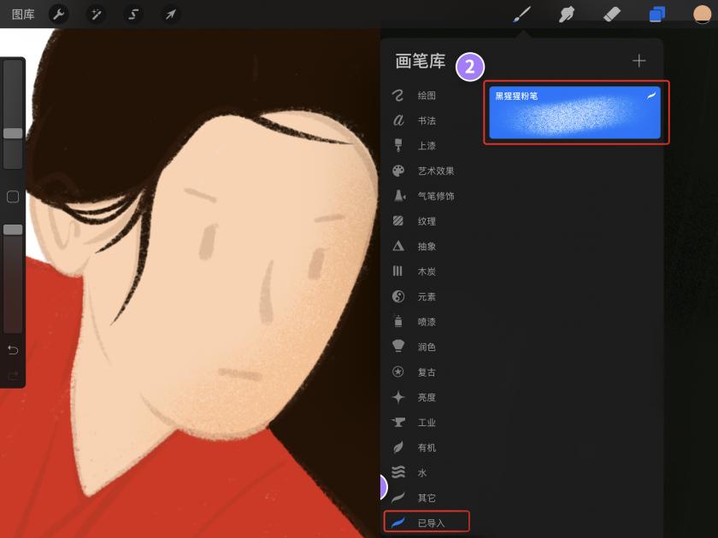Screen dimensions: 718x538
Task: Open the 上漆 brush category
Action: pos(427,146)
